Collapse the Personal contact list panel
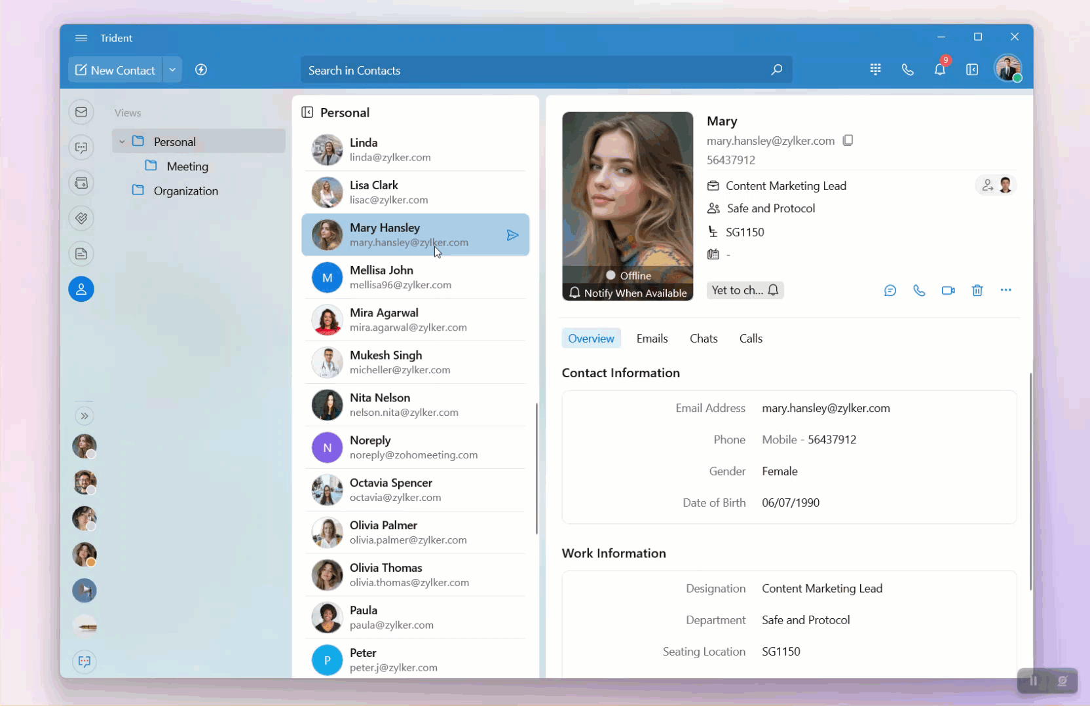 click(307, 112)
